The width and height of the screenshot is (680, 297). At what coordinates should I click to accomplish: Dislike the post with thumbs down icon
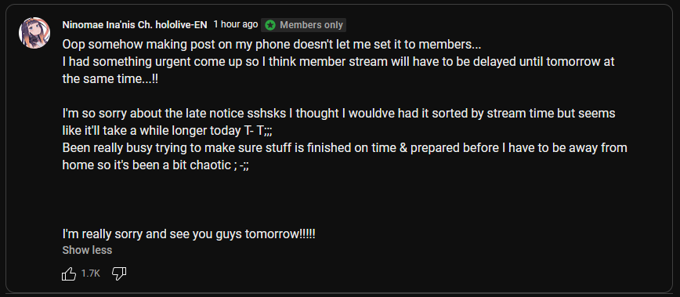pos(119,273)
